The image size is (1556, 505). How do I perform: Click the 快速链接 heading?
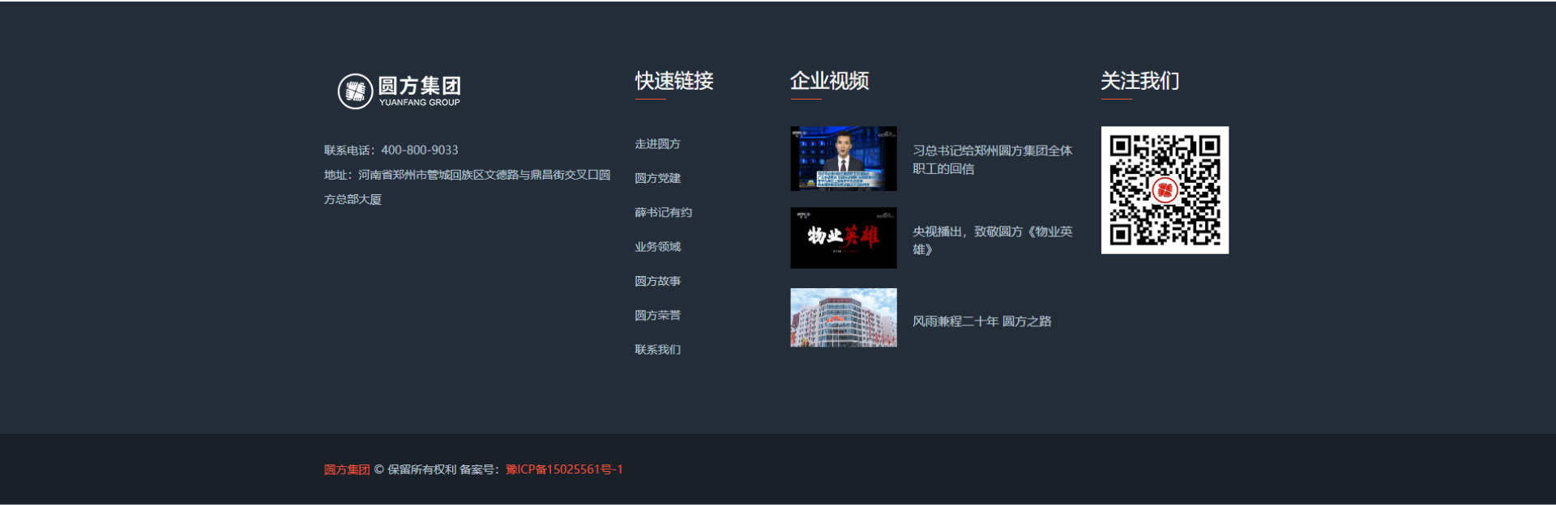click(674, 81)
